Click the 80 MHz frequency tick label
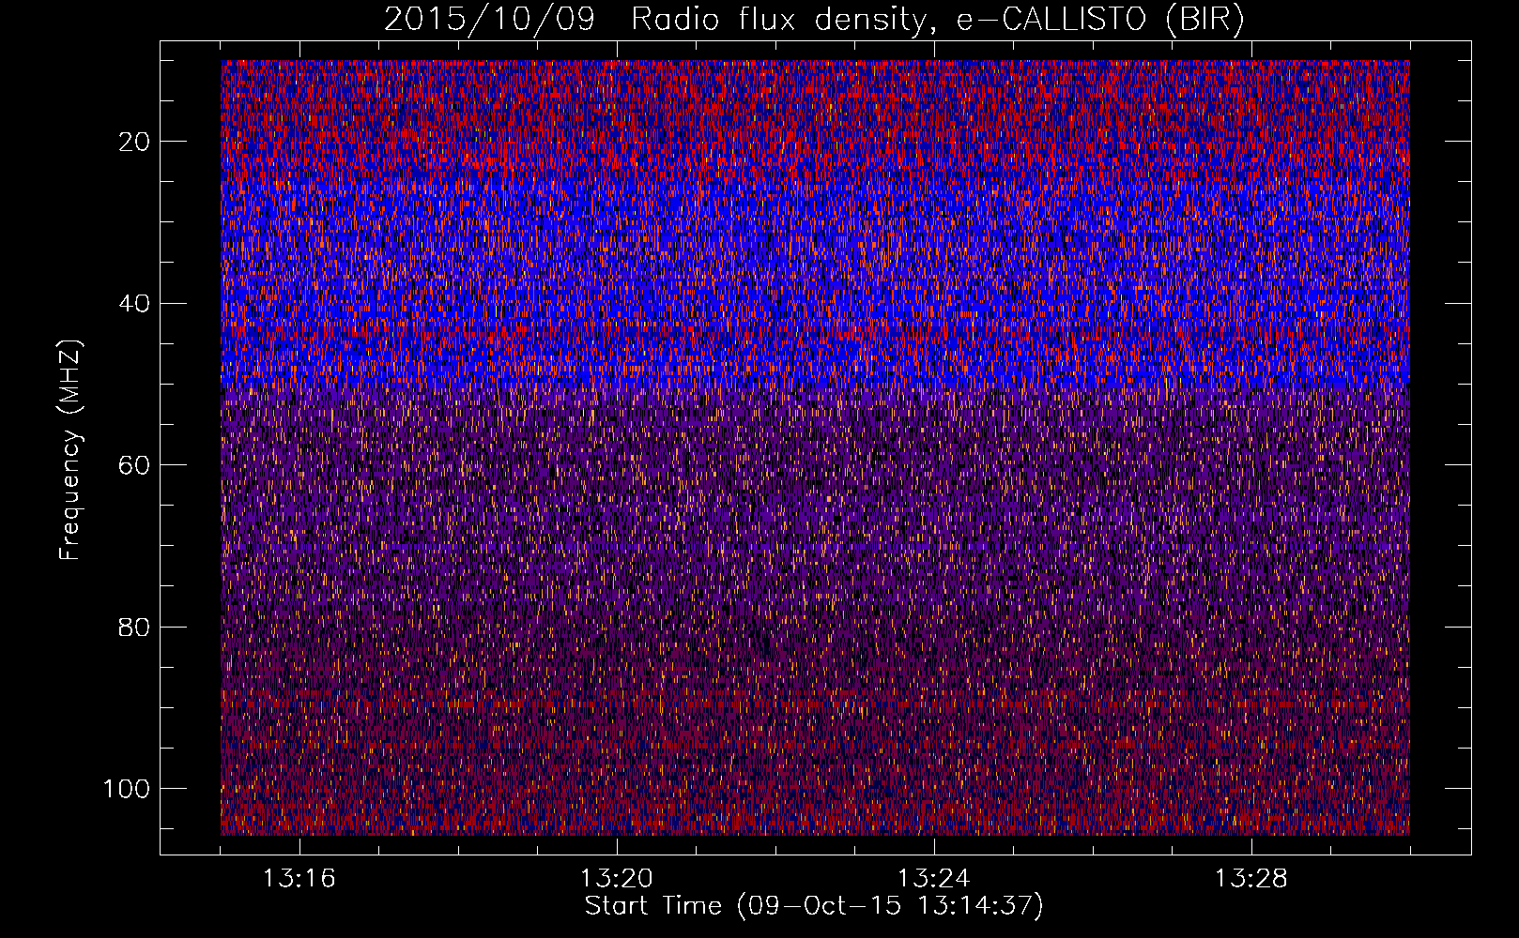The image size is (1519, 938). 135,628
